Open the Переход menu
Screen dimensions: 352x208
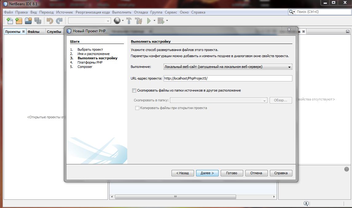pos(46,12)
